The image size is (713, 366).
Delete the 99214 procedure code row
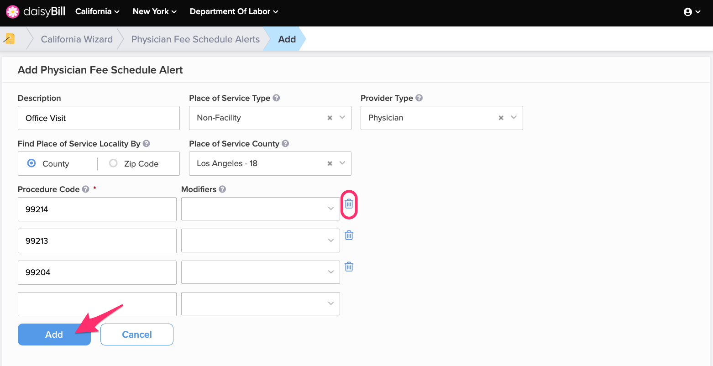pyautogui.click(x=349, y=204)
